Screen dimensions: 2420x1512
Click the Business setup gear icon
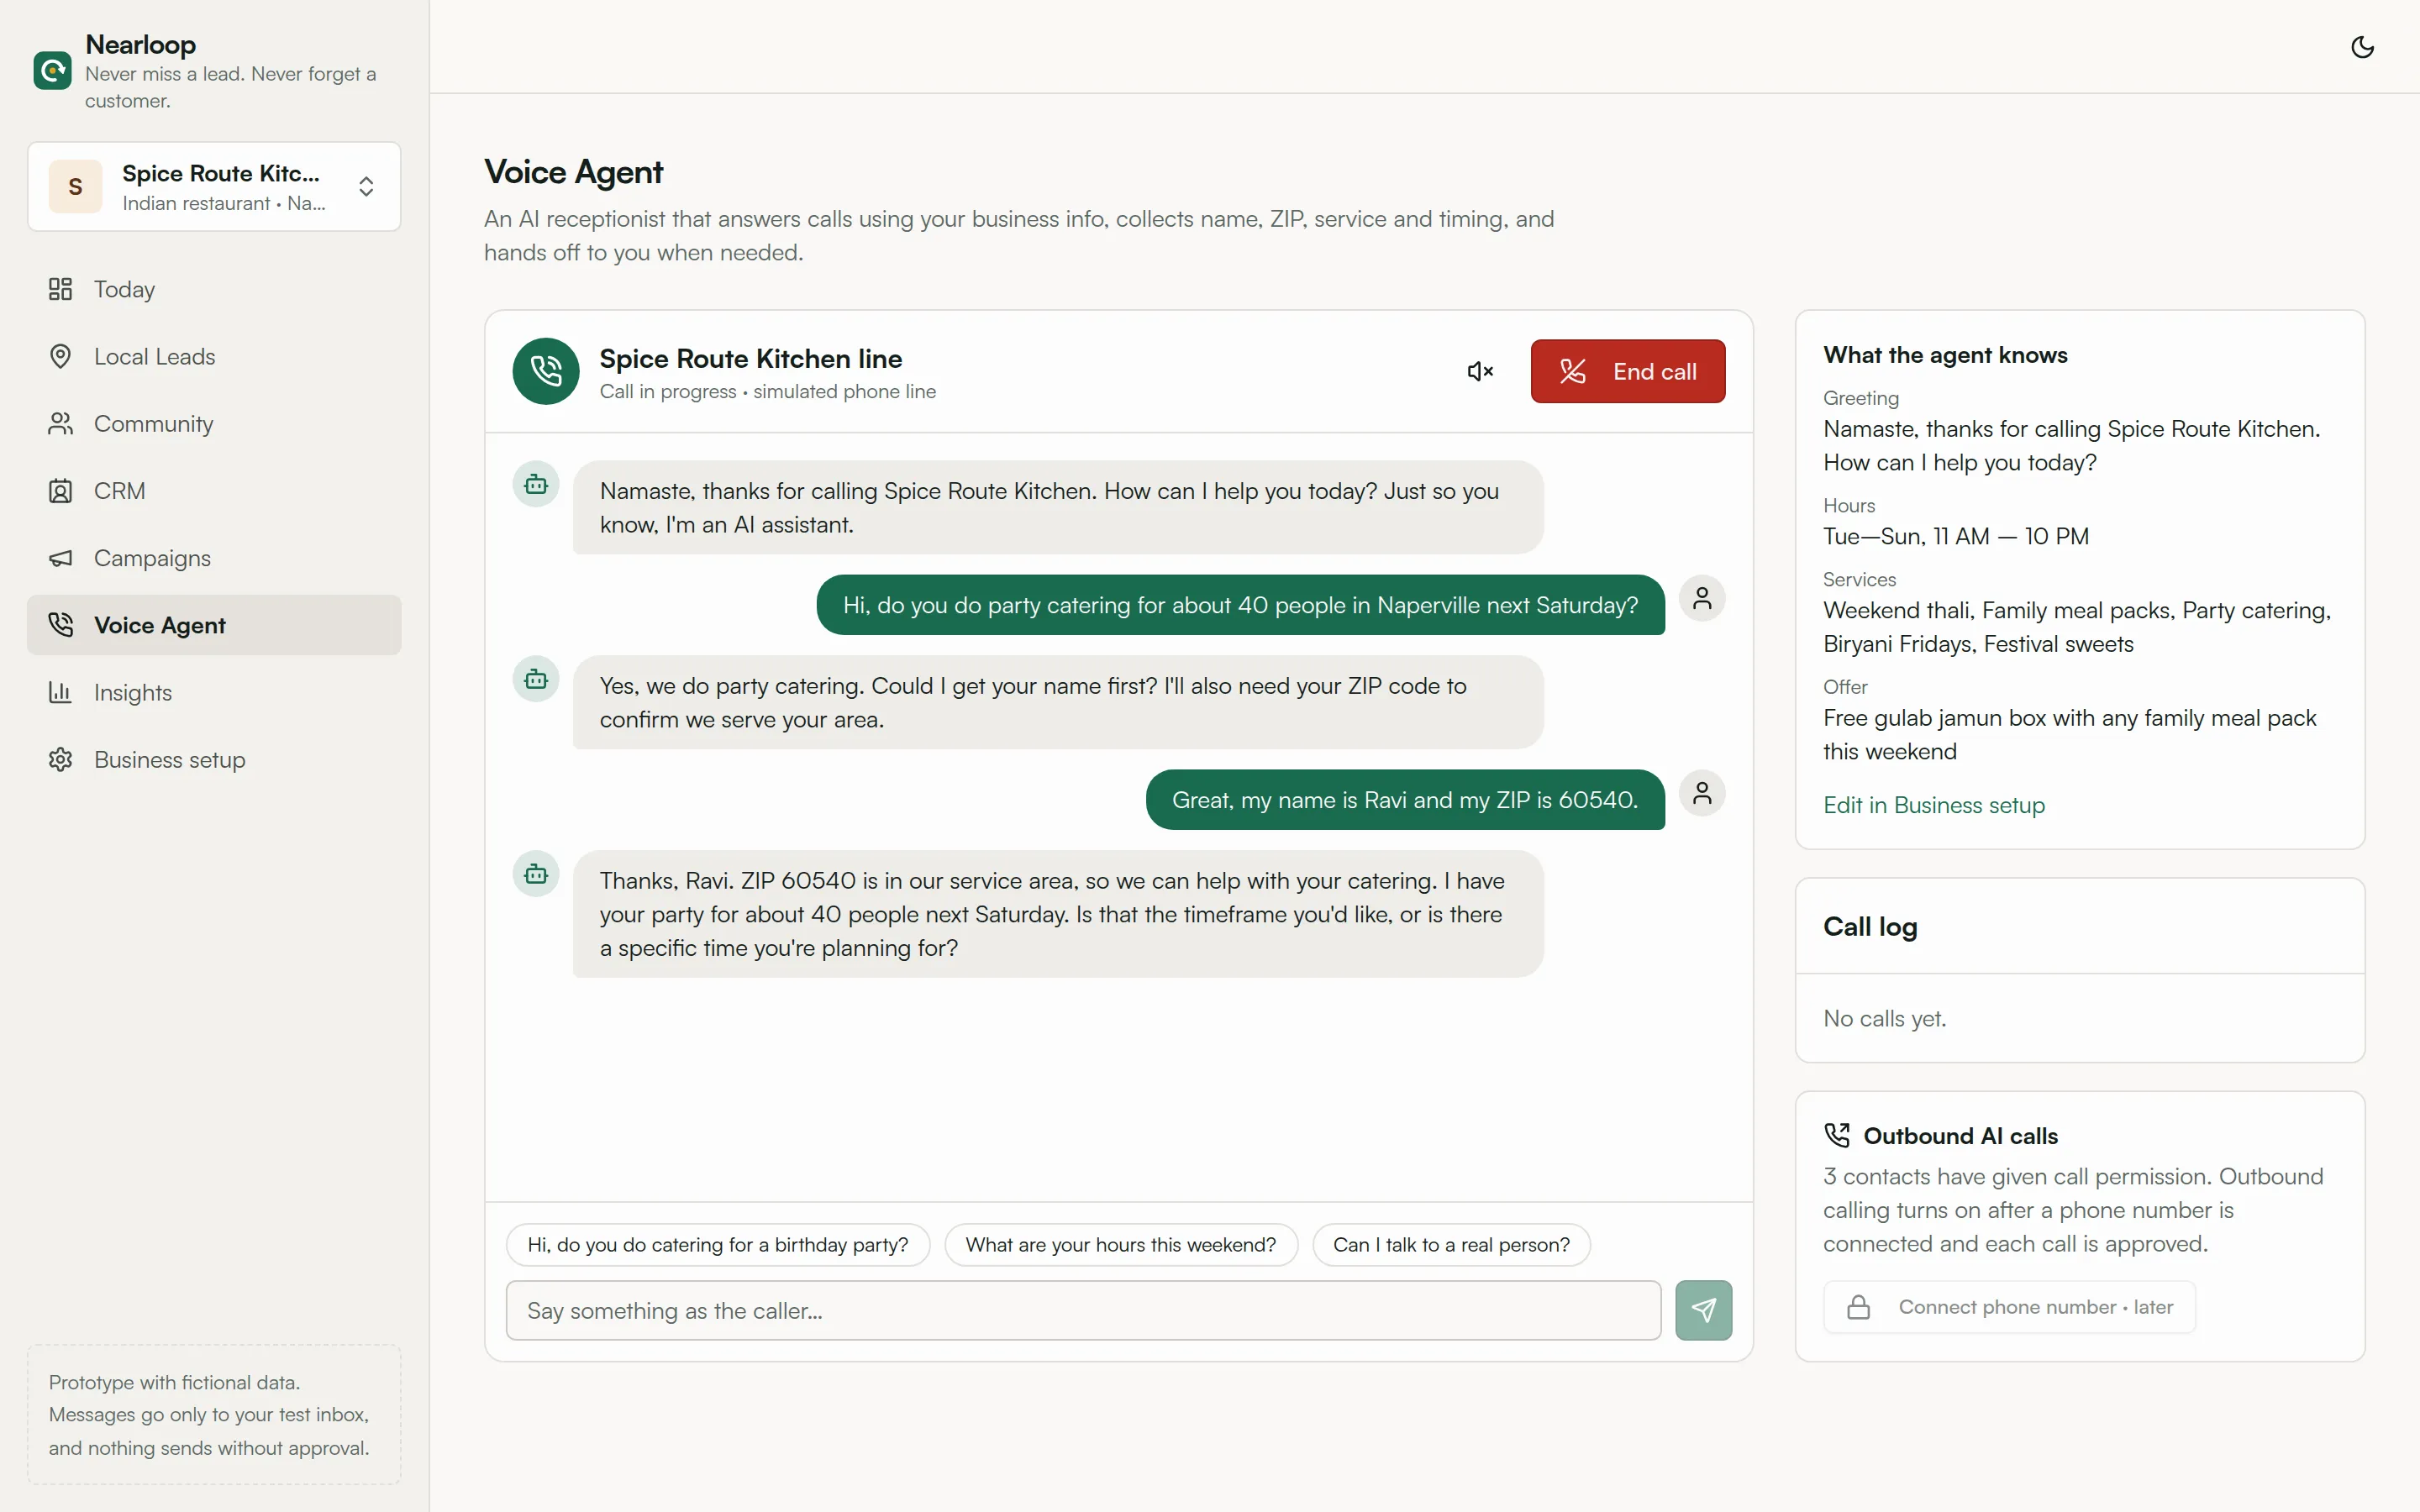(x=60, y=760)
